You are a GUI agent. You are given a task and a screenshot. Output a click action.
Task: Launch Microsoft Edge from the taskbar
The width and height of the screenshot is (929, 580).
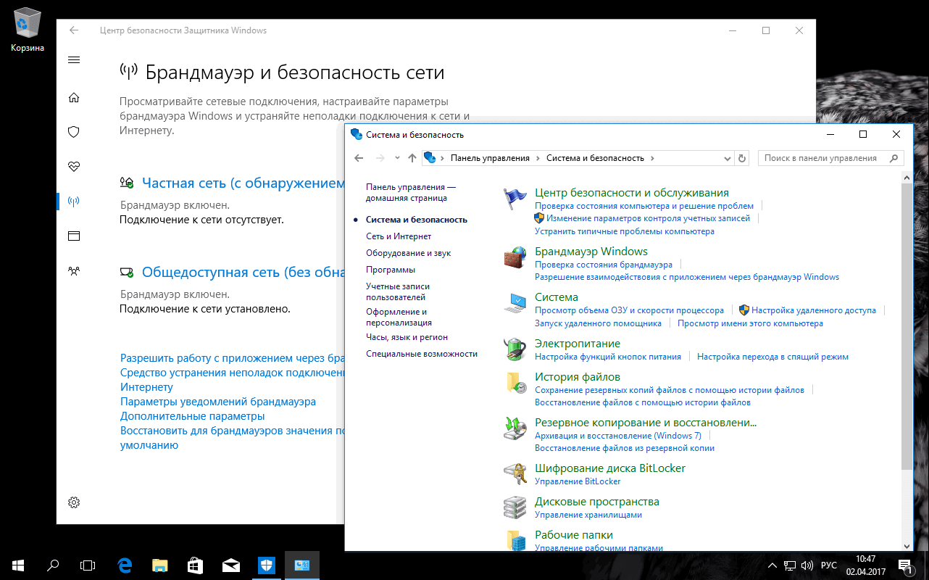click(125, 565)
